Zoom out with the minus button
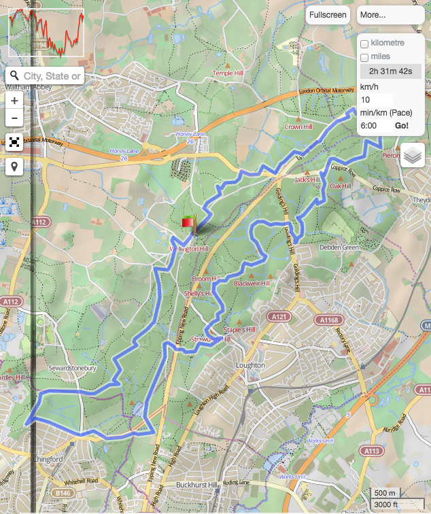The height and width of the screenshot is (514, 431). click(x=14, y=118)
